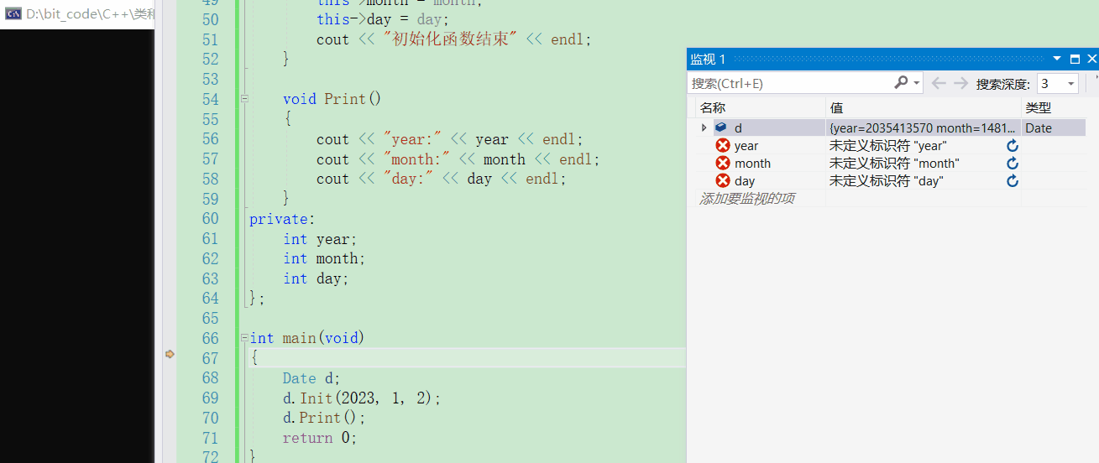Select the d value cell in watch
This screenshot has width=1099, height=463.
[x=923, y=128]
